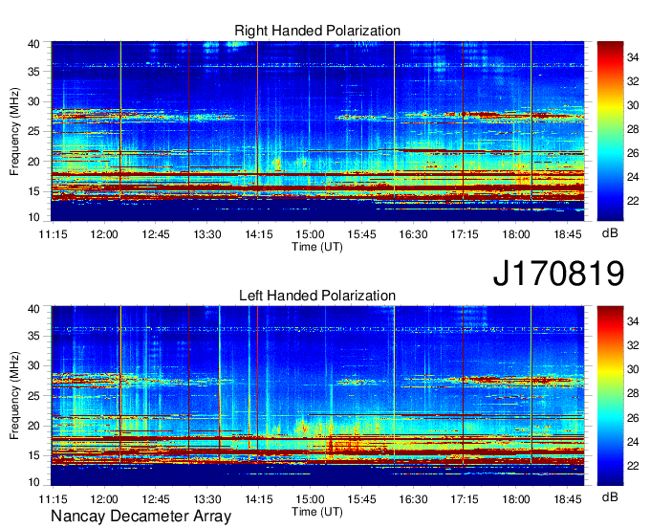Click Time (UT) label under left-handed plot
Image resolution: width=650 pixels, height=528 pixels.
coord(317,513)
